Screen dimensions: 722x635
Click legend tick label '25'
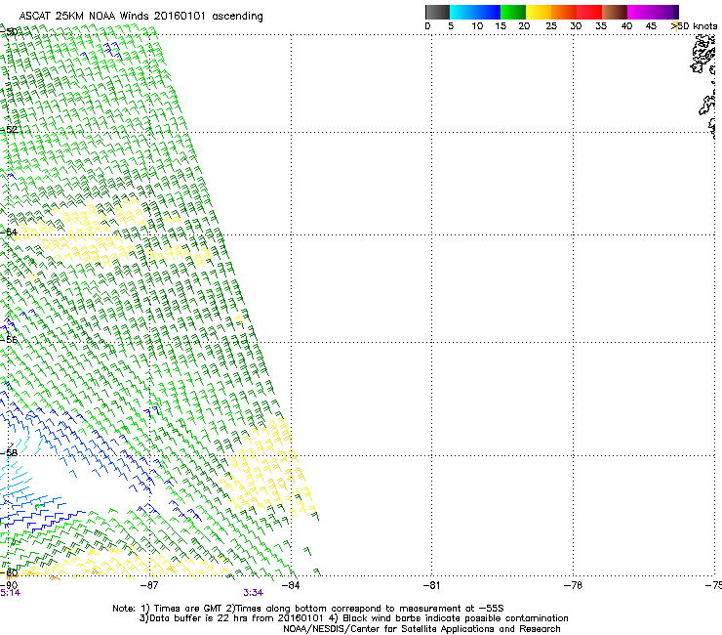[x=551, y=25]
